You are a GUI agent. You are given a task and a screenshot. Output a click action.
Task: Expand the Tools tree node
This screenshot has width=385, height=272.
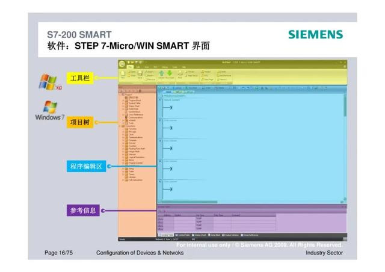pos(123,123)
